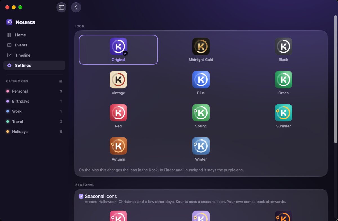This screenshot has width=338, height=221.
Task: Click the CATEGORIES header label
Action: click(x=17, y=81)
